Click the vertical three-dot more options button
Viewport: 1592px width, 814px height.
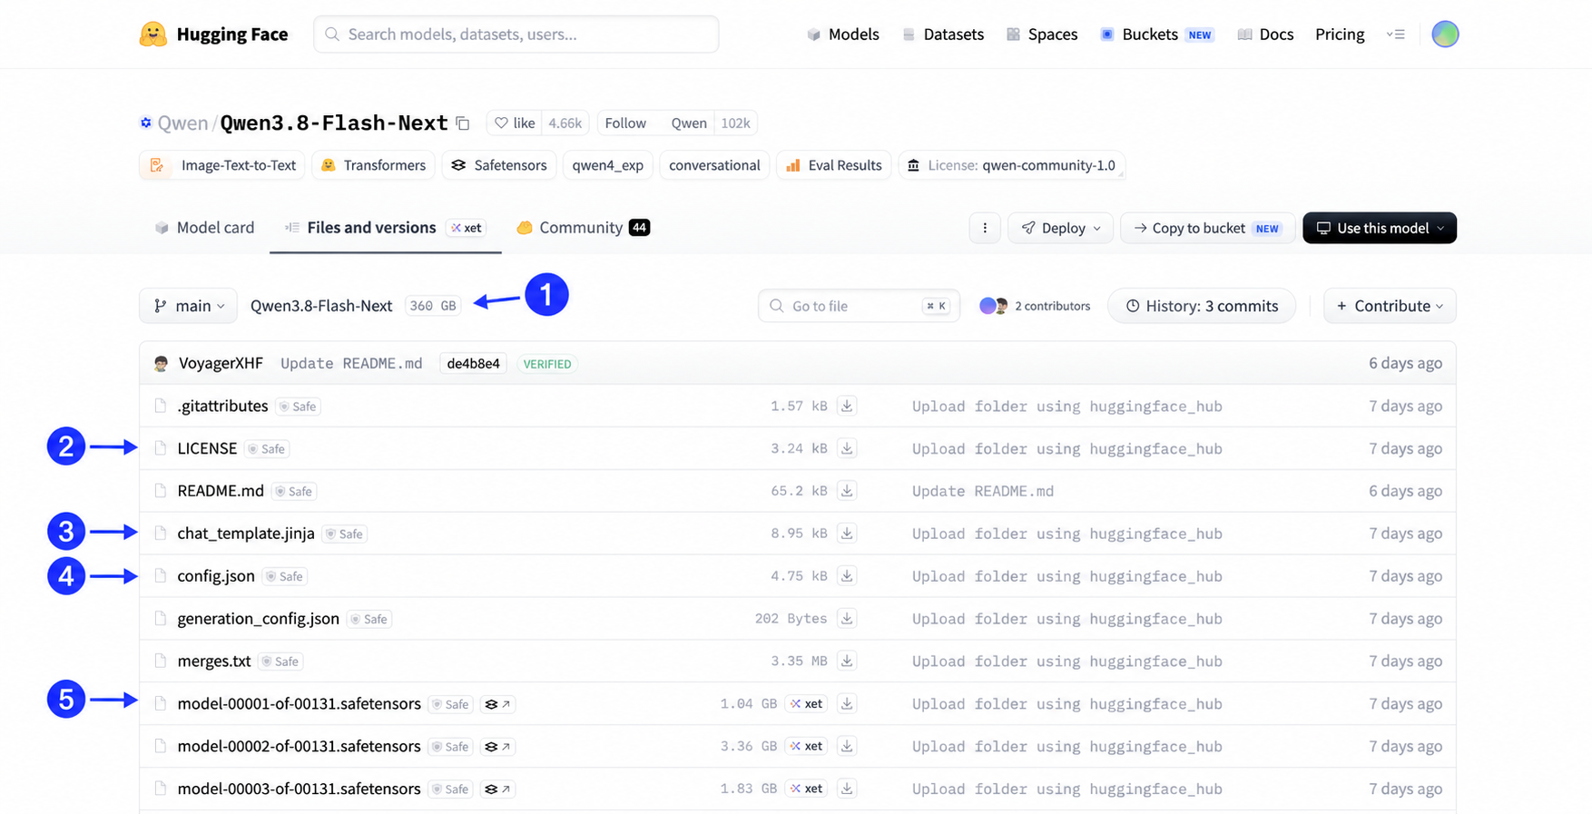[985, 228]
